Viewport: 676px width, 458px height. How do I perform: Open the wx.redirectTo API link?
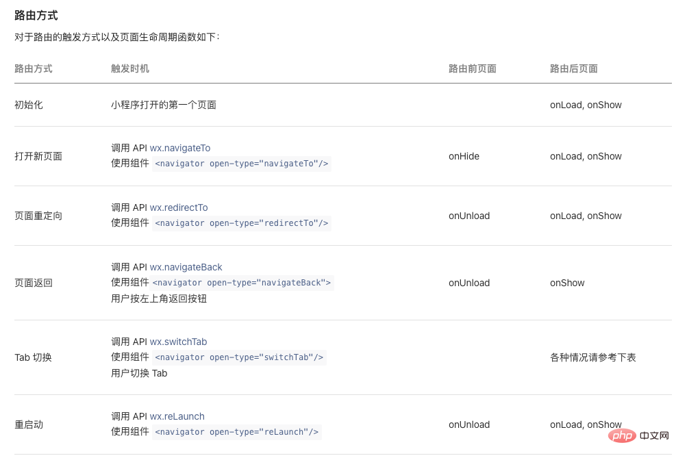point(179,207)
